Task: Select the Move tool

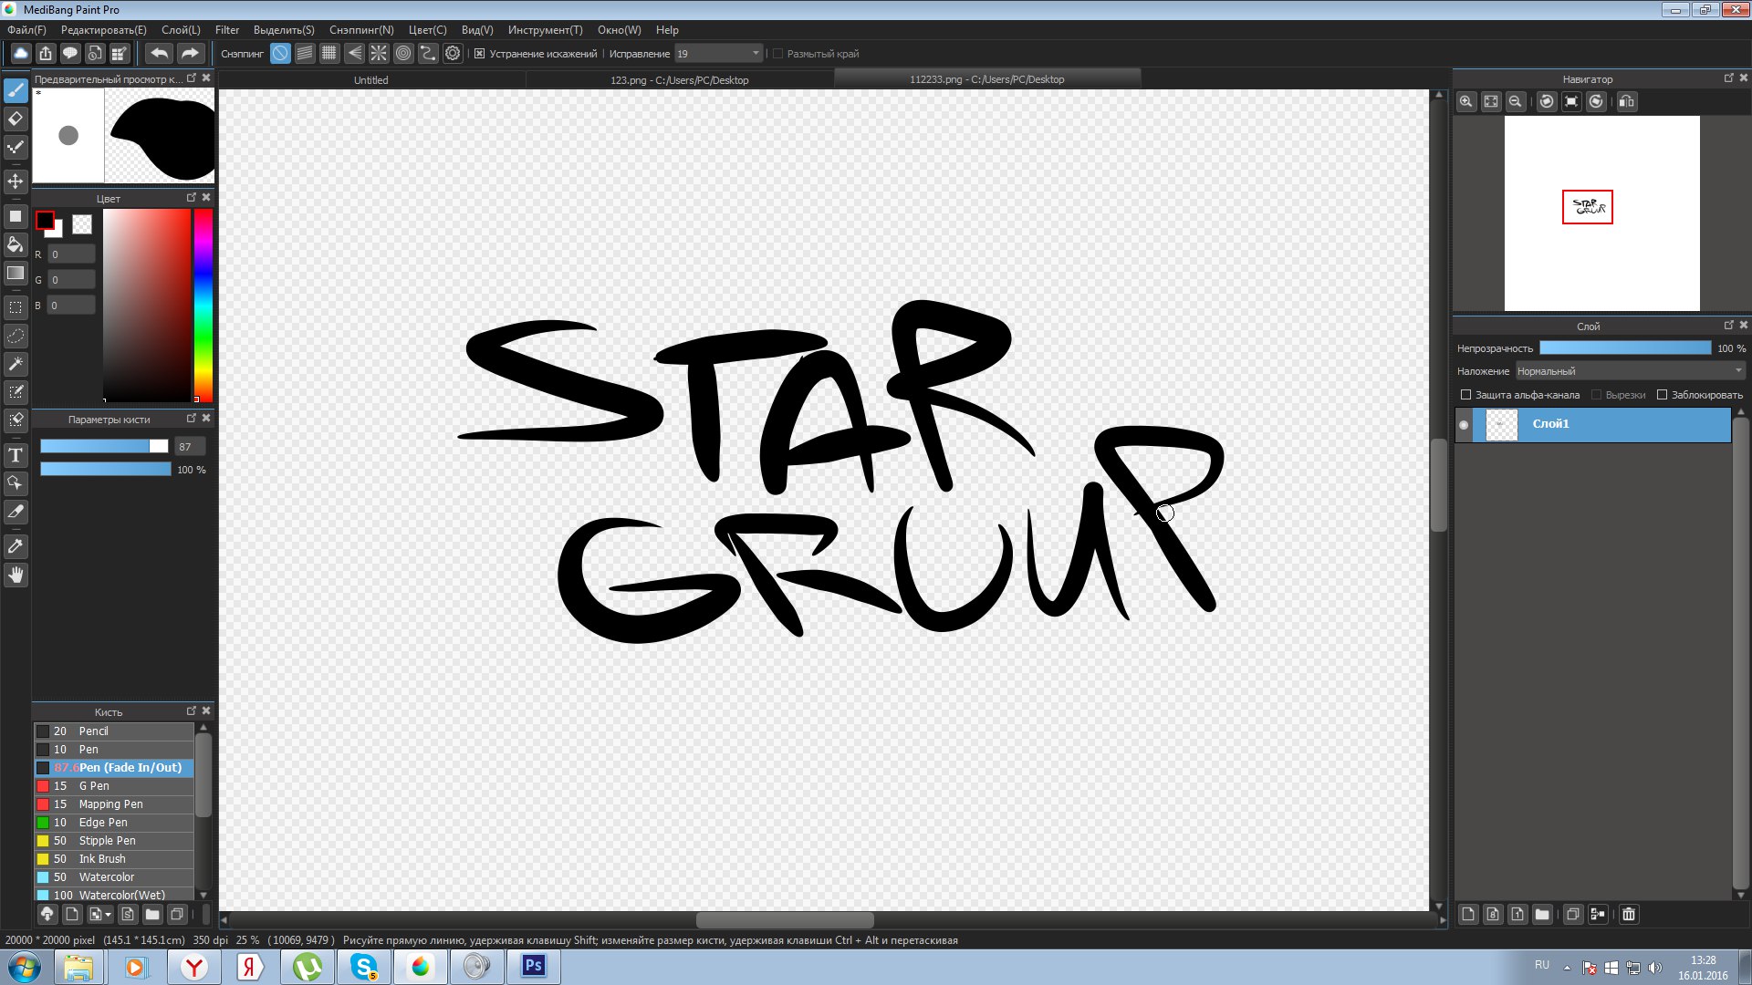Action: pos(16,181)
